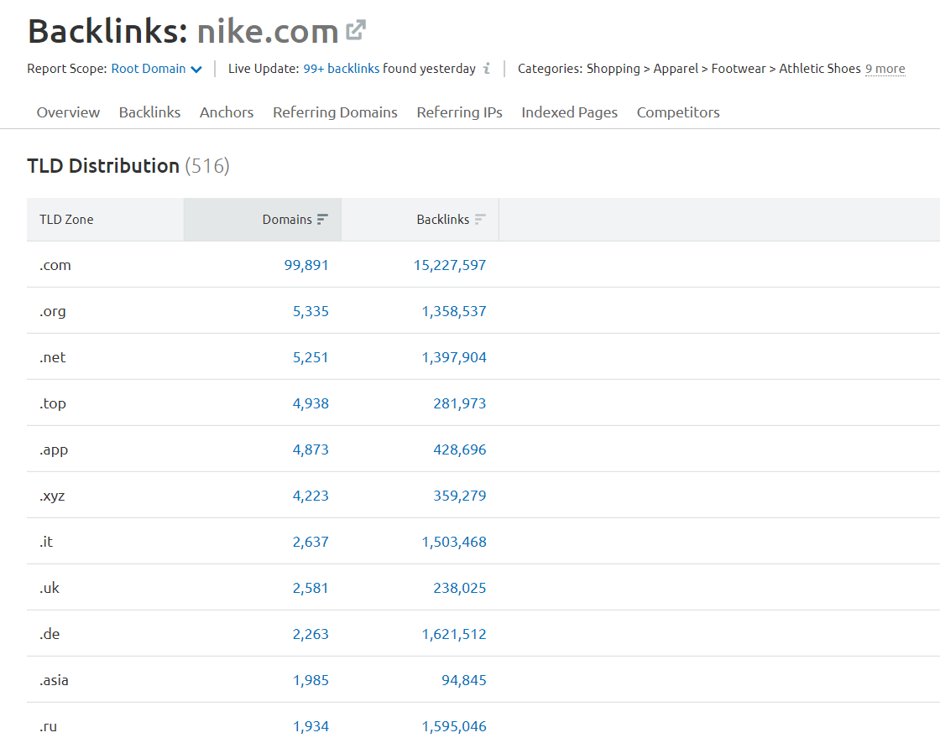This screenshot has width=940, height=743.
Task: Open the Anchors tab
Action: point(226,112)
